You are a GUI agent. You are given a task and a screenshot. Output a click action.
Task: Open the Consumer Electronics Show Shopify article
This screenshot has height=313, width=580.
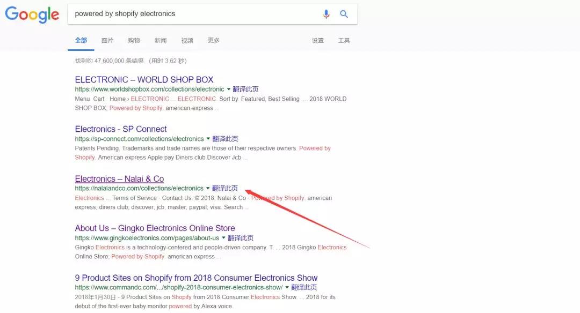[x=196, y=278]
